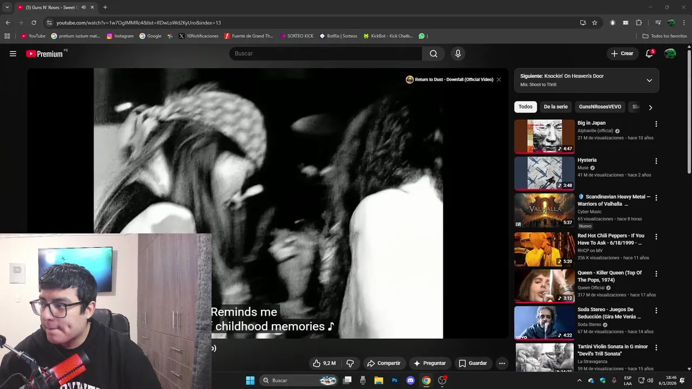This screenshot has height=389, width=692.
Task: Mute the tab via speaker icon
Action: tap(83, 8)
